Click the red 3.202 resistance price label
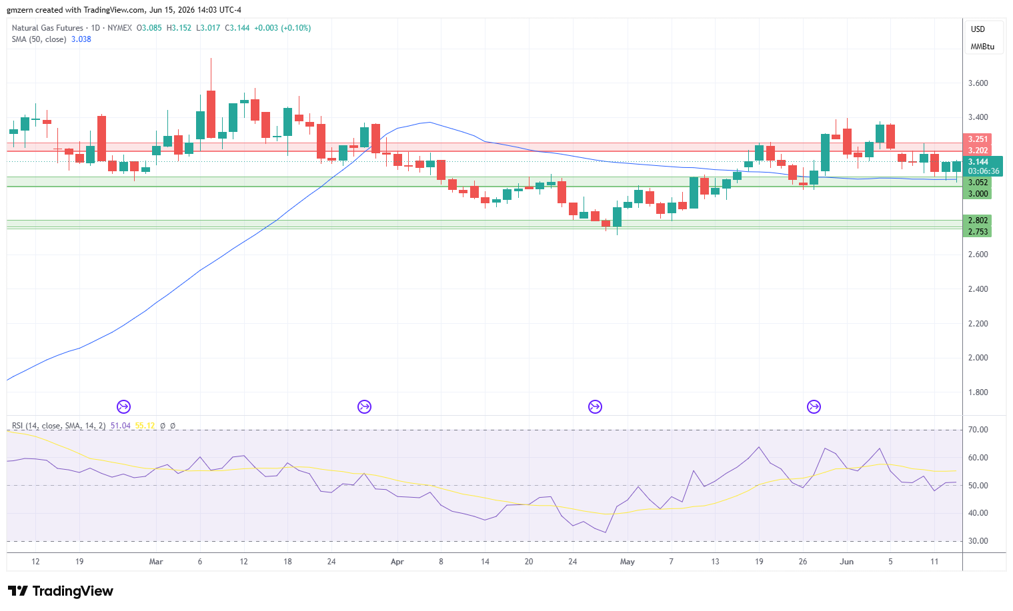1013x611 pixels. tap(978, 151)
